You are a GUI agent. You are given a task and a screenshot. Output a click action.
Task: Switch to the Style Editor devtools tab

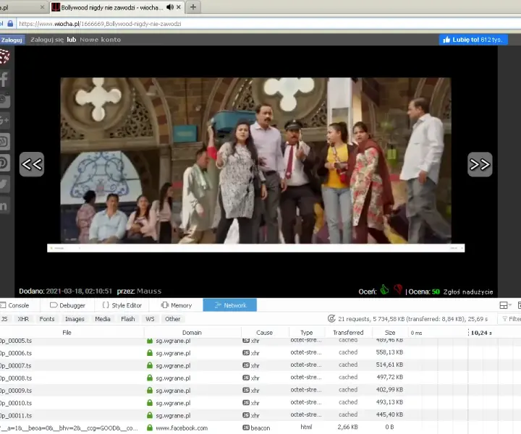click(122, 305)
